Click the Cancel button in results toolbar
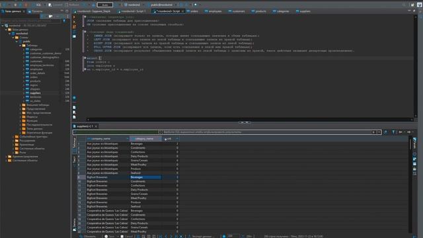 [126, 236]
